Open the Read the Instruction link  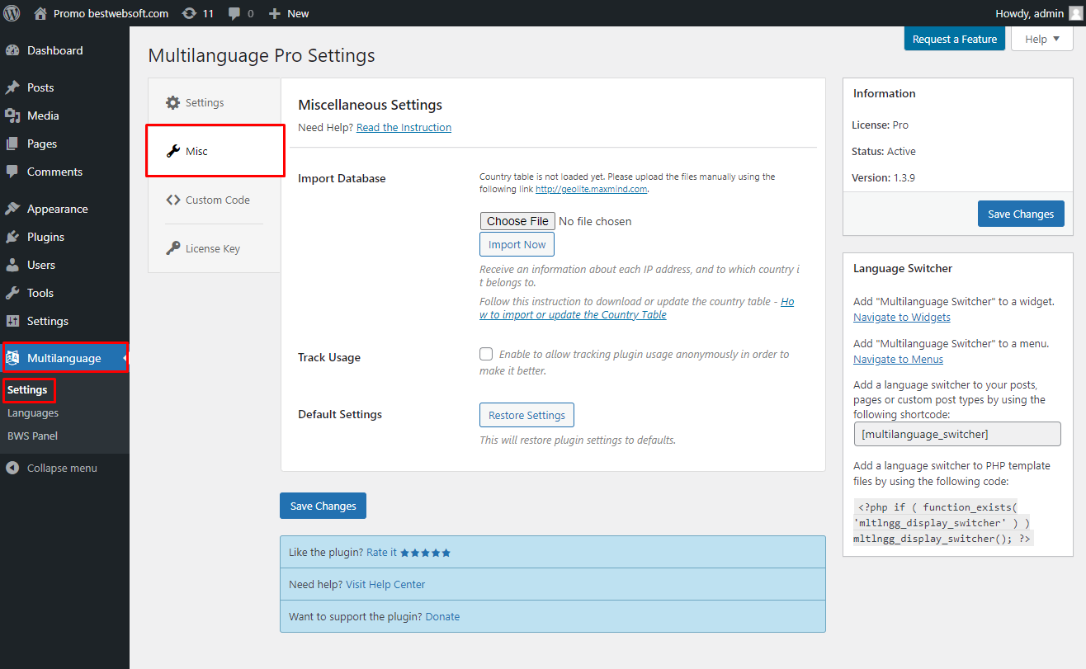click(x=404, y=127)
